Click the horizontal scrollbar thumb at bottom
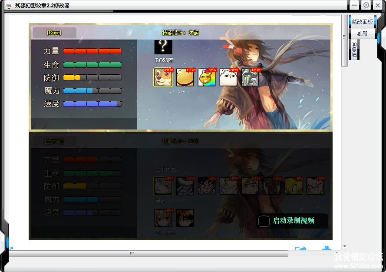386x272 pixels. [148, 253]
